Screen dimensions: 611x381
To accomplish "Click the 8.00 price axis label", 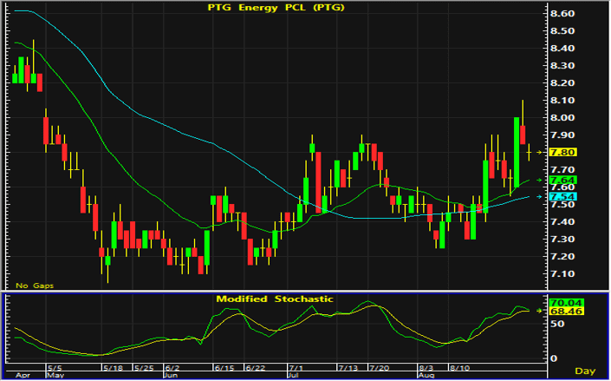I will [x=562, y=118].
